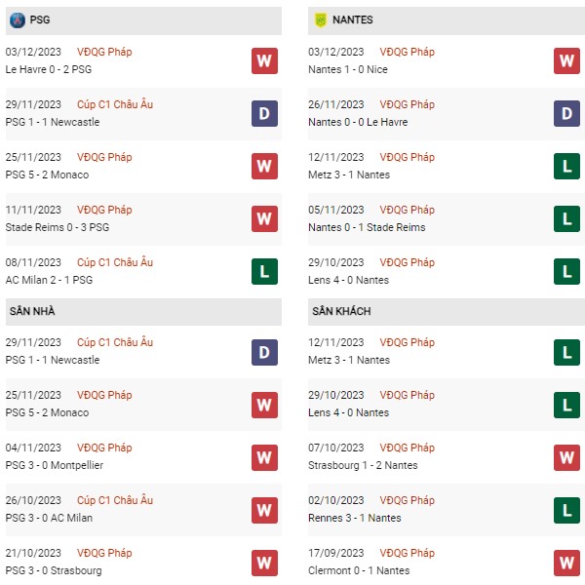The width and height of the screenshot is (585, 585).
Task: Click D badge for Nantes 0-0 Le Havre
Action: pyautogui.click(x=566, y=113)
